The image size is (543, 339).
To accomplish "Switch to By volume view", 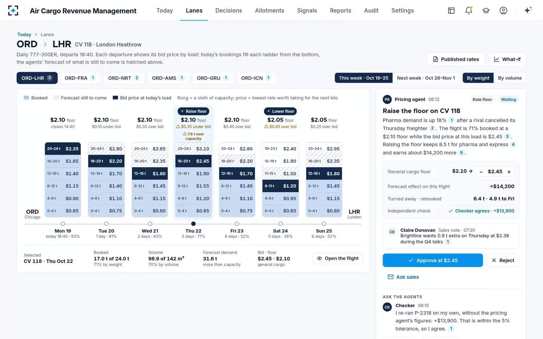I will pos(510,78).
